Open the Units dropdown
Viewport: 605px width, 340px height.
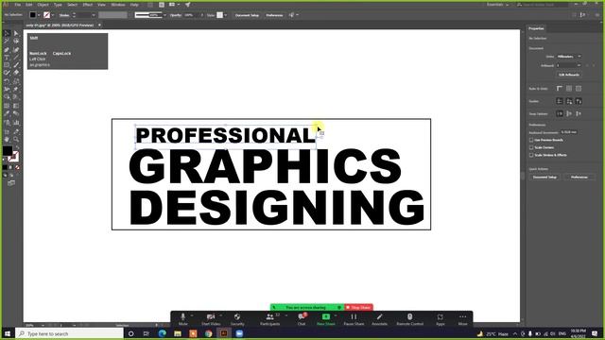coord(568,57)
